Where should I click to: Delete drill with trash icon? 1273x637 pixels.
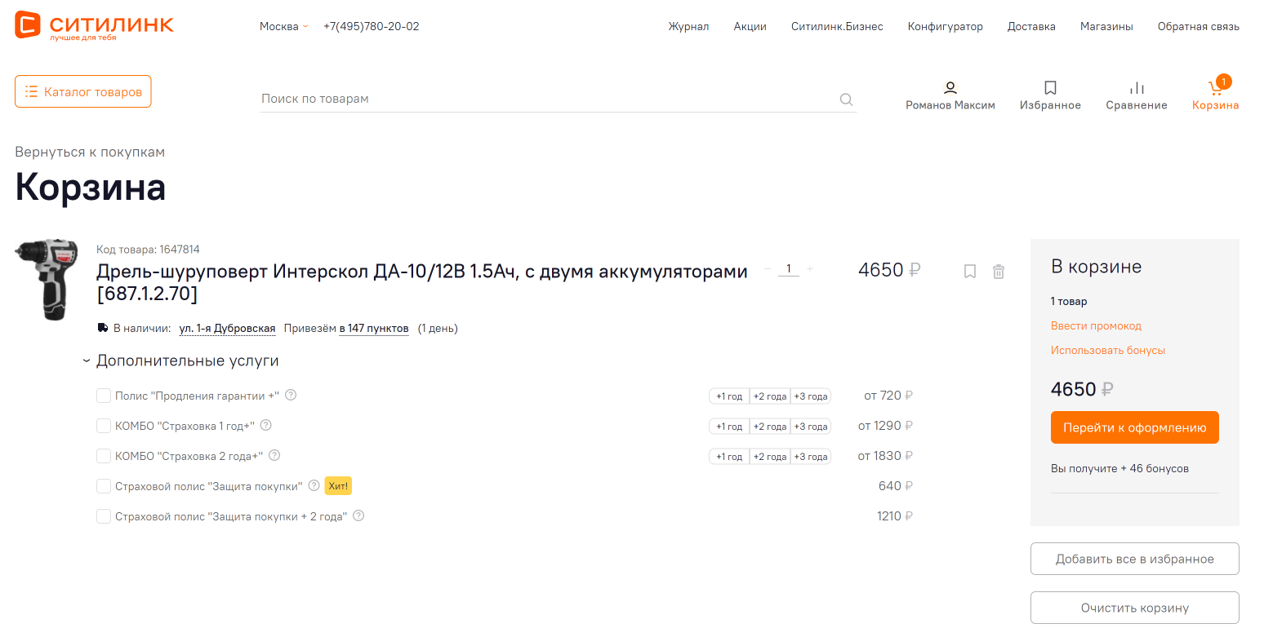(999, 272)
